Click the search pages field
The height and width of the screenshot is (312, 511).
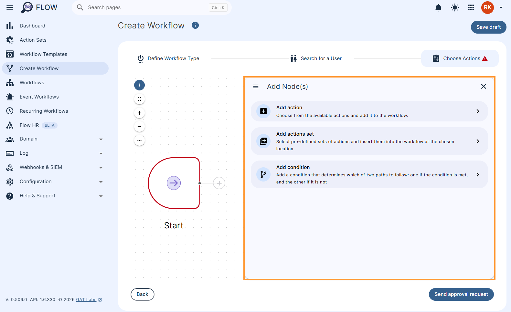click(152, 7)
